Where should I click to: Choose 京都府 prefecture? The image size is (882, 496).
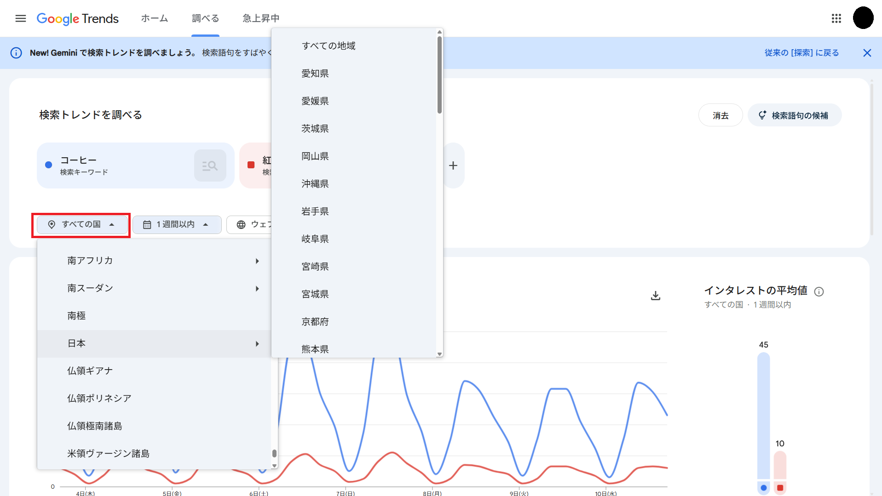click(354, 322)
